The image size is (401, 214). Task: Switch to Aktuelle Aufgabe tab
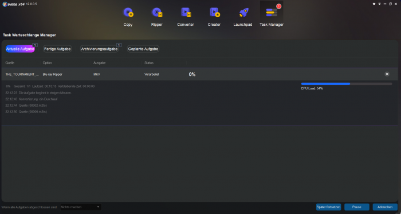pos(20,49)
